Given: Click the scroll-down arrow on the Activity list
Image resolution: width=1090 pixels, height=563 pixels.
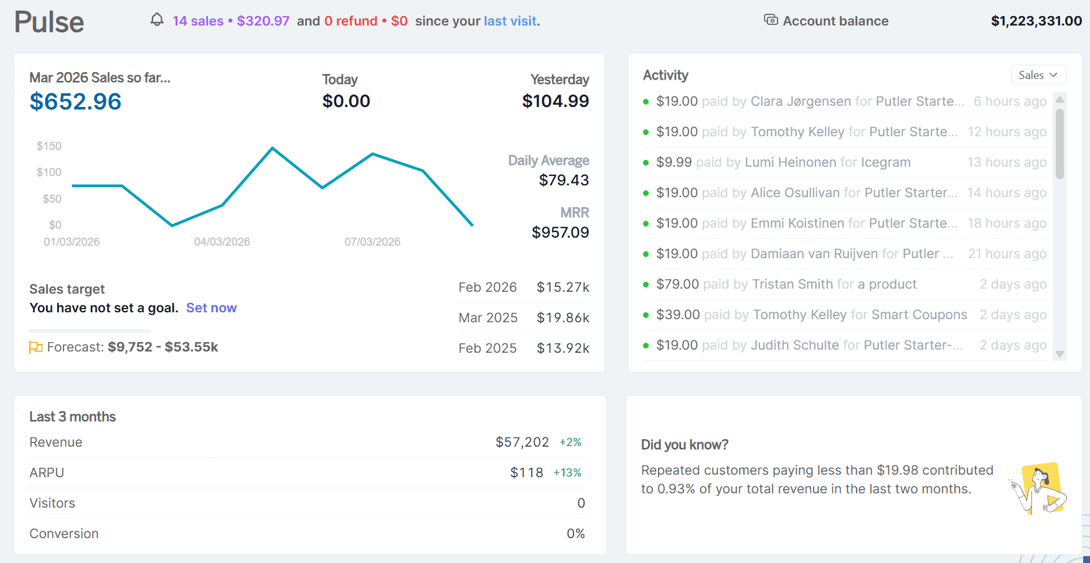Looking at the screenshot, I should (1060, 353).
